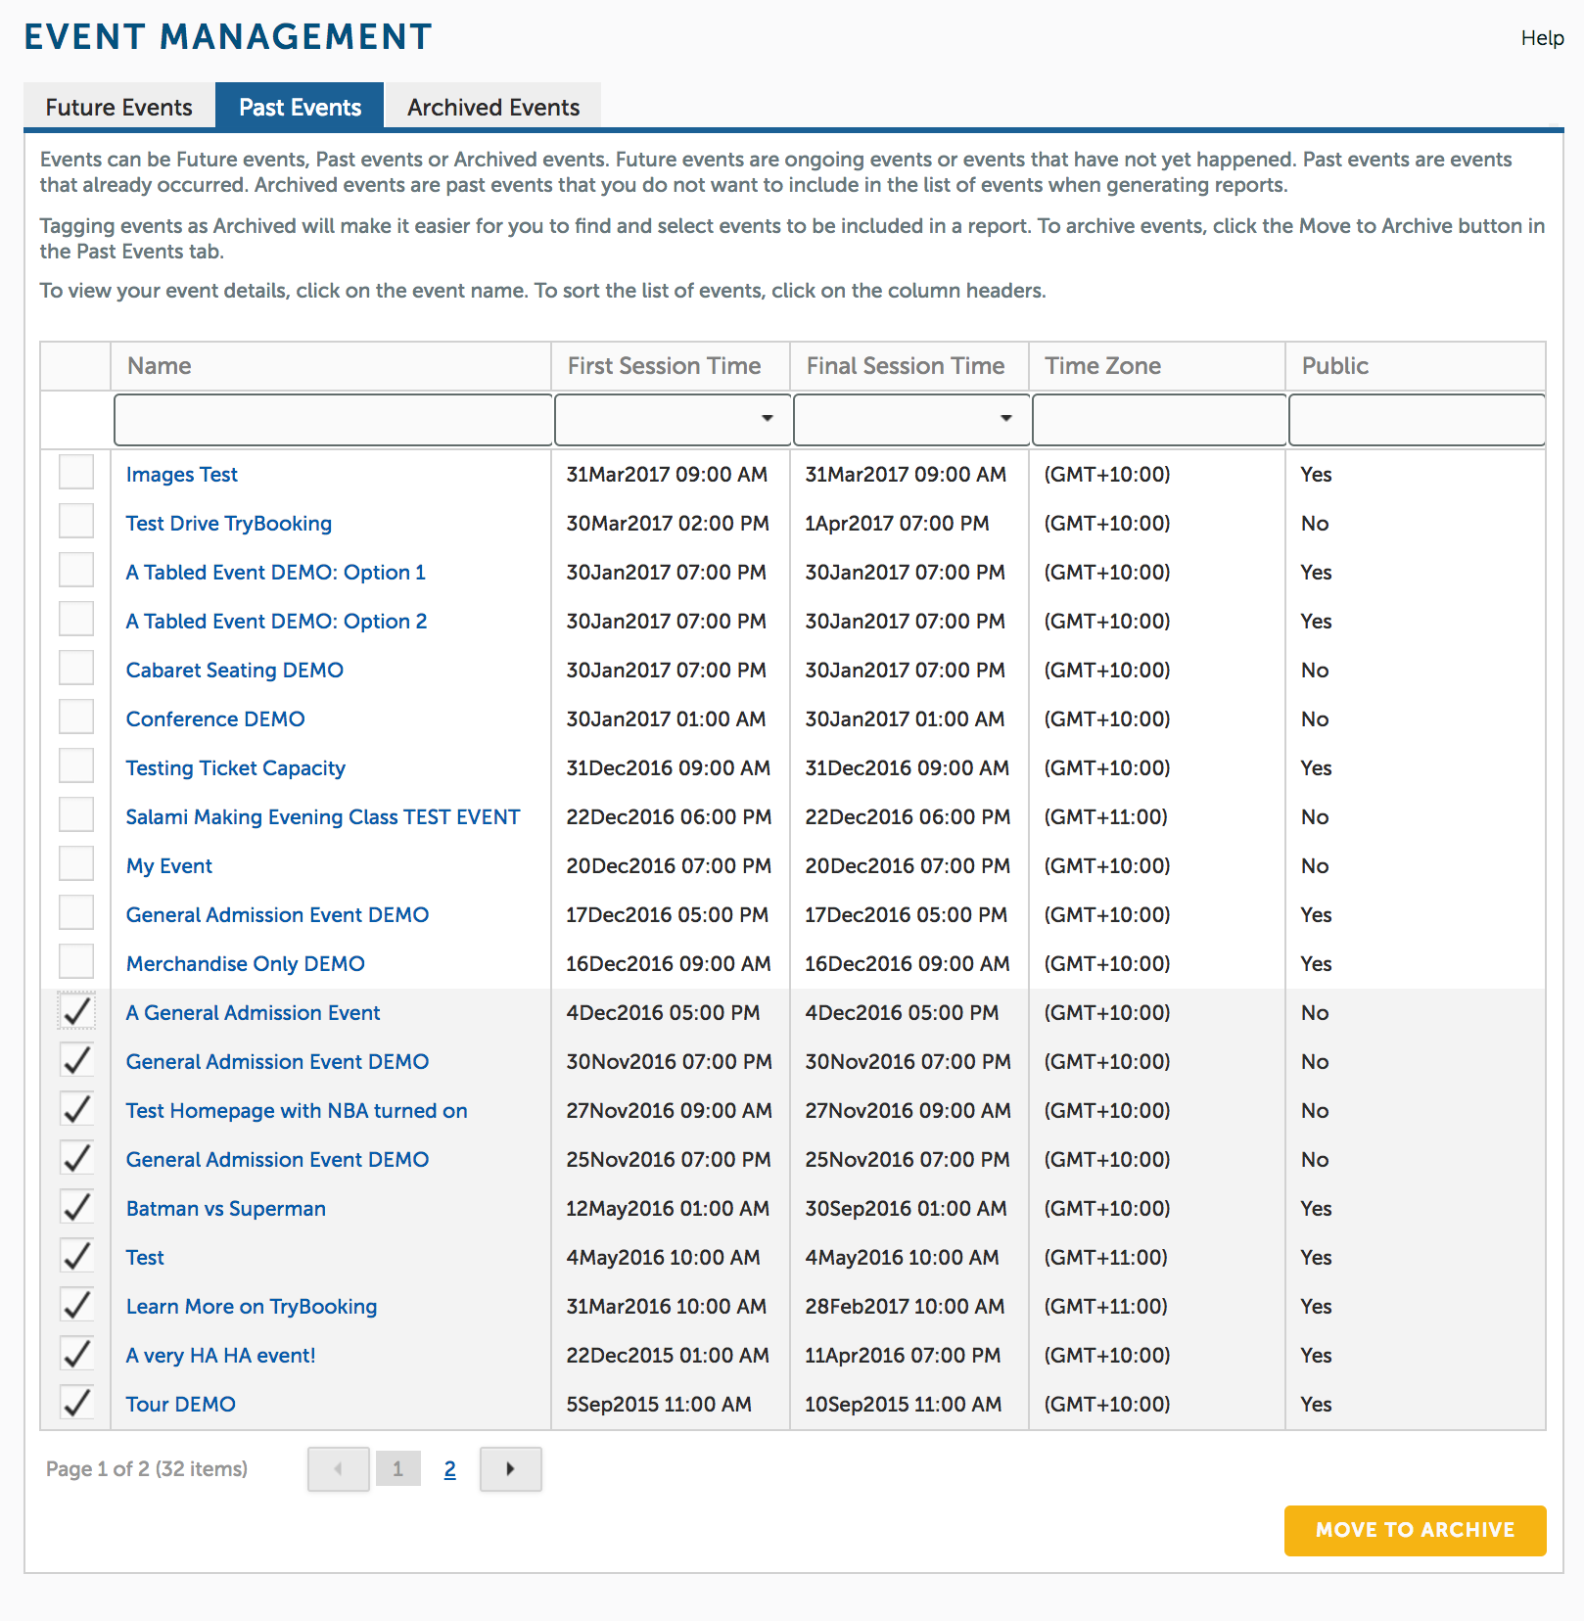Click the 22Dec2016 06:00 PM first session cell
Viewport: 1584px width, 1621px height.
[x=670, y=817]
